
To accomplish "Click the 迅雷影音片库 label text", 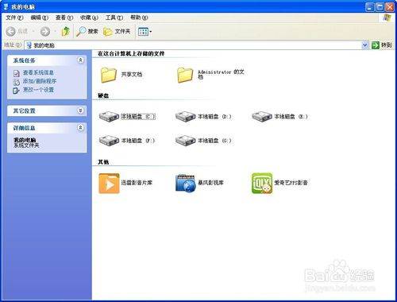I will [x=137, y=183].
